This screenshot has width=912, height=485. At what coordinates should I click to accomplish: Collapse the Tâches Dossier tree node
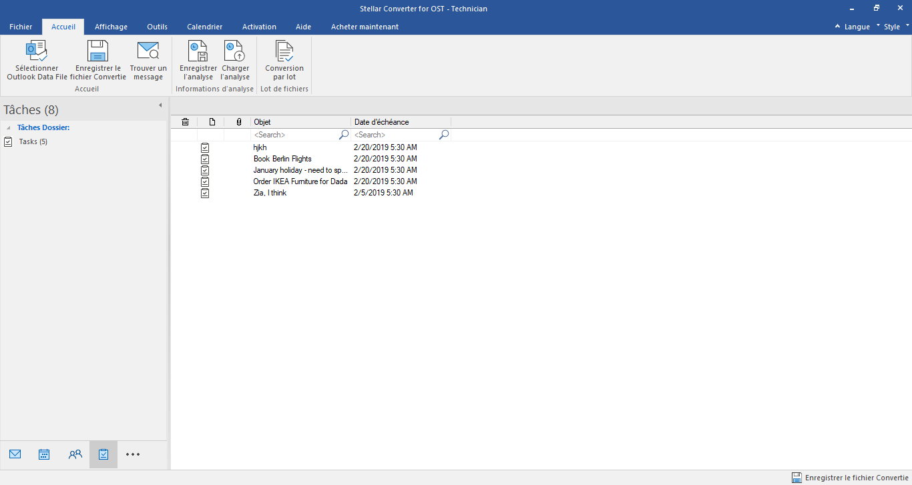pyautogui.click(x=9, y=127)
